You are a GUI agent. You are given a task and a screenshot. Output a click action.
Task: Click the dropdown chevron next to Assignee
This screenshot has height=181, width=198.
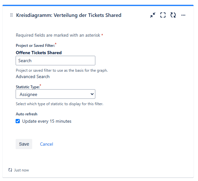pos(92,94)
